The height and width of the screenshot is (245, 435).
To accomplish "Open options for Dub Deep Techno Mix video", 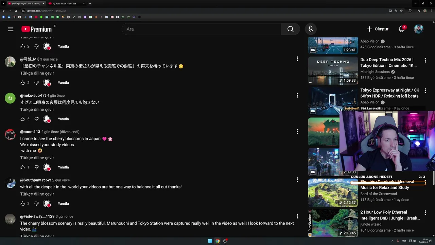I will tap(425, 60).
